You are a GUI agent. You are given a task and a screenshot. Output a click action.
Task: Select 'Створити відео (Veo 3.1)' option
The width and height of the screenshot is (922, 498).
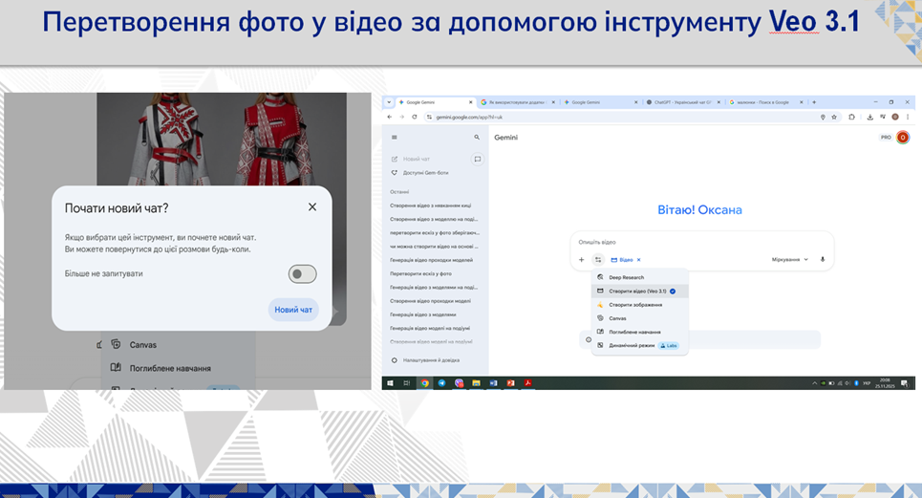(x=637, y=291)
